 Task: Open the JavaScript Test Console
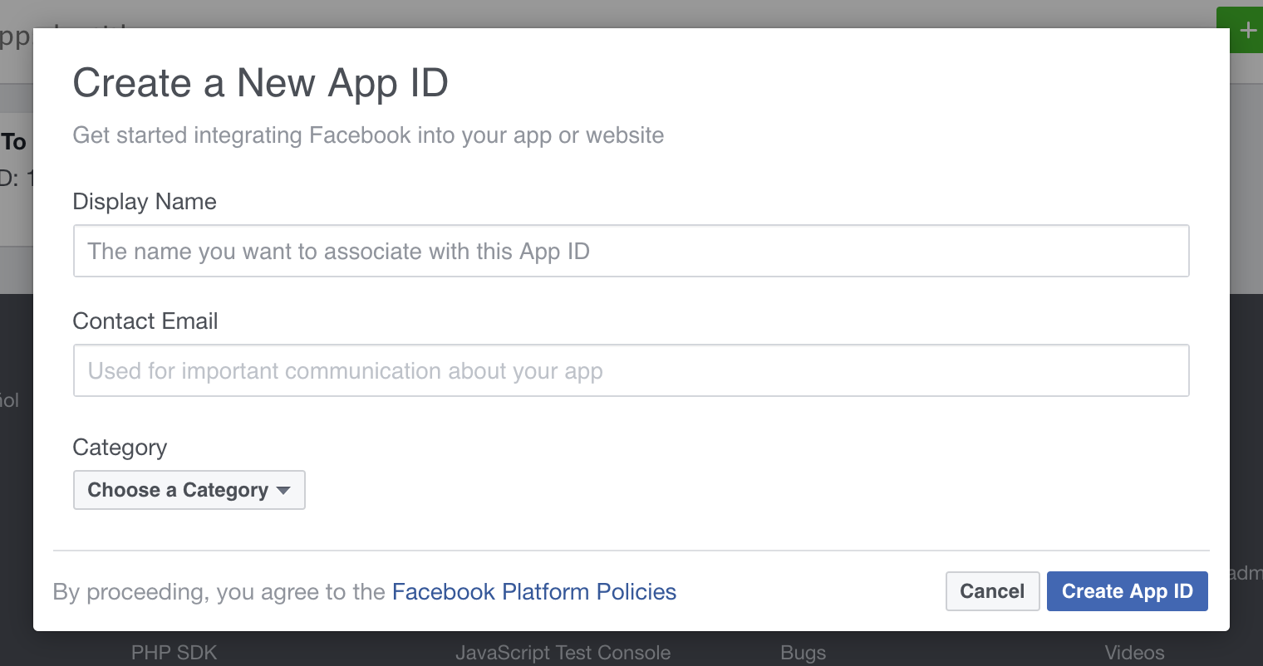[x=563, y=653]
